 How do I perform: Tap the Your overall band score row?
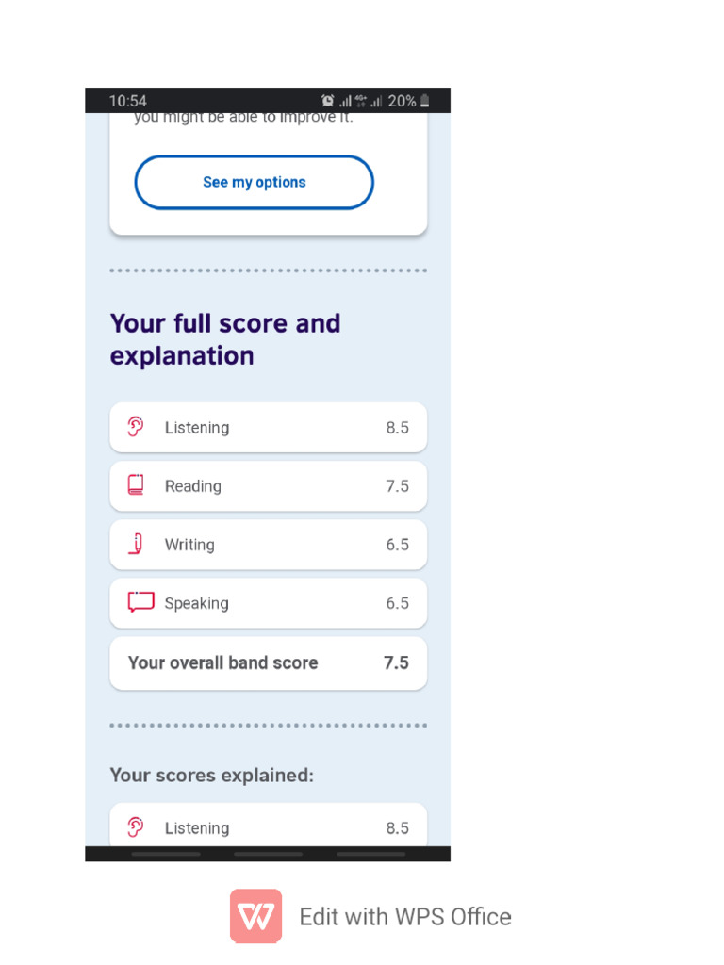point(268,662)
